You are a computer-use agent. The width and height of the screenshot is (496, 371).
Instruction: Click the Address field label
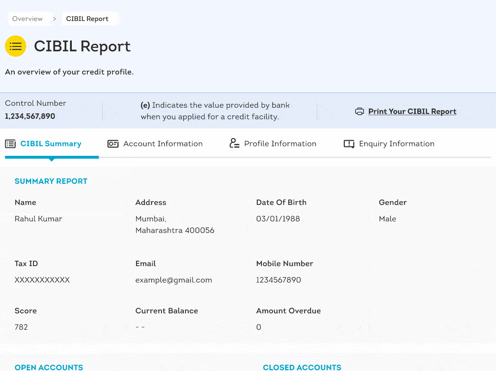point(151,202)
